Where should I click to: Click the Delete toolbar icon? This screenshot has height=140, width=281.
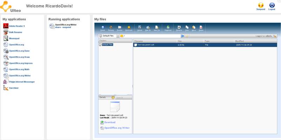coord(201,28)
